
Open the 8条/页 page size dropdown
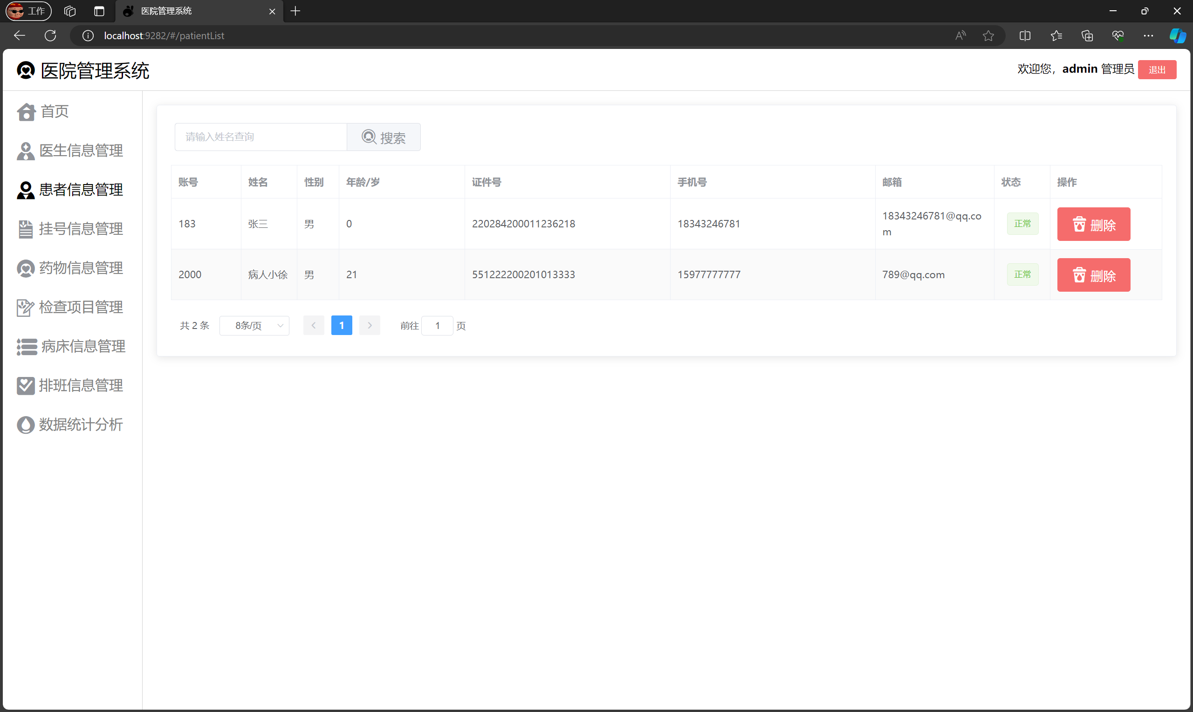pyautogui.click(x=254, y=326)
